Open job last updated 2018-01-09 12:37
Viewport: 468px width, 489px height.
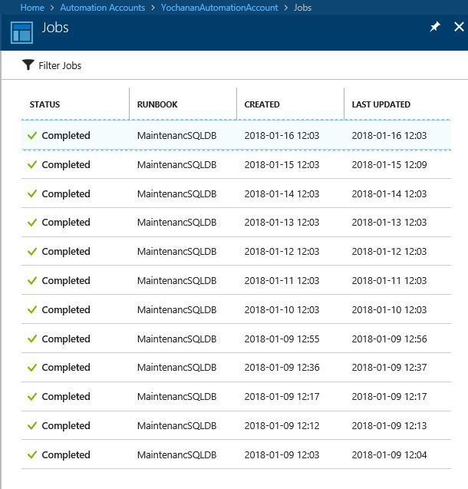236,368
